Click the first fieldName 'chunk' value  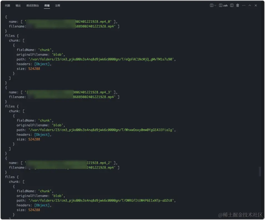click(45, 50)
